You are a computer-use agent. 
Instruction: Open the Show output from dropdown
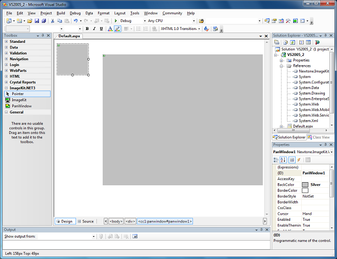click(x=94, y=237)
